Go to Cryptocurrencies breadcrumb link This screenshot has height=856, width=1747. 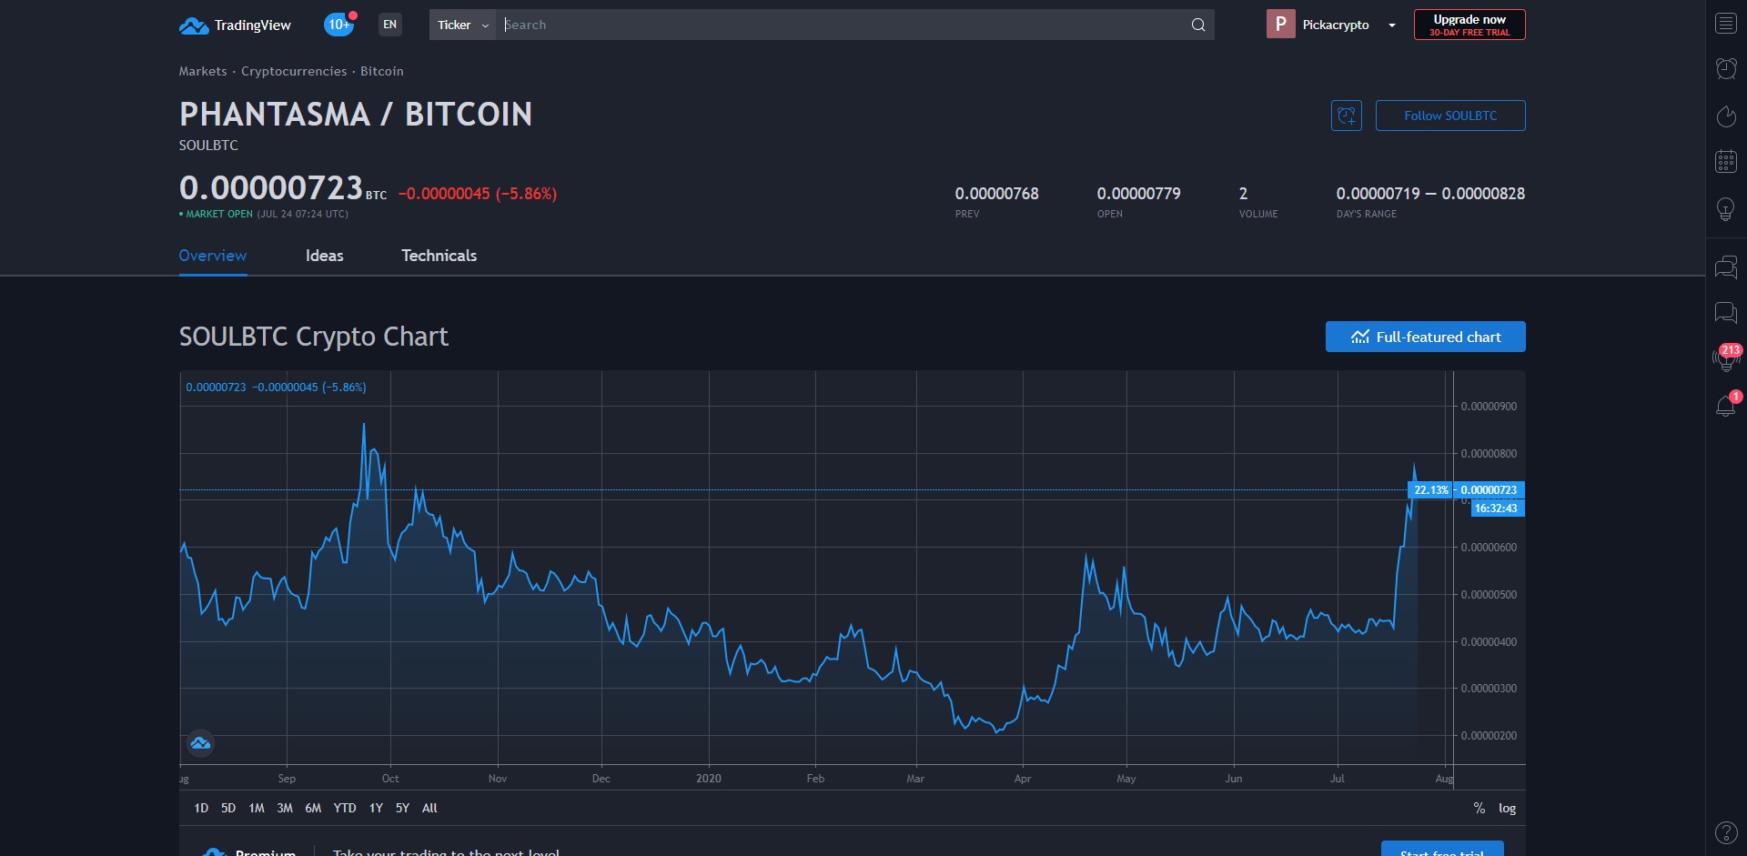[x=294, y=71]
